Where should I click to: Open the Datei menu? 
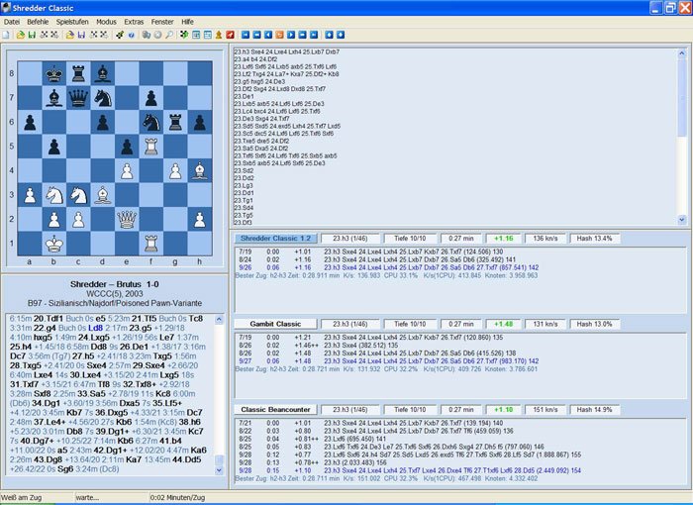coord(12,22)
